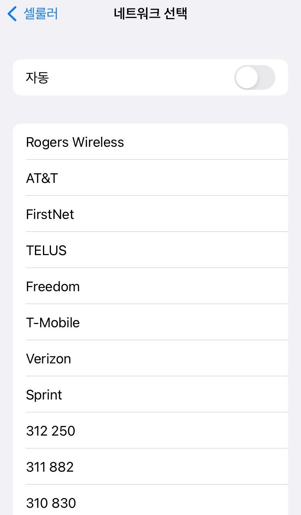
Task: Choose the Sprint network
Action: pyautogui.click(x=44, y=395)
